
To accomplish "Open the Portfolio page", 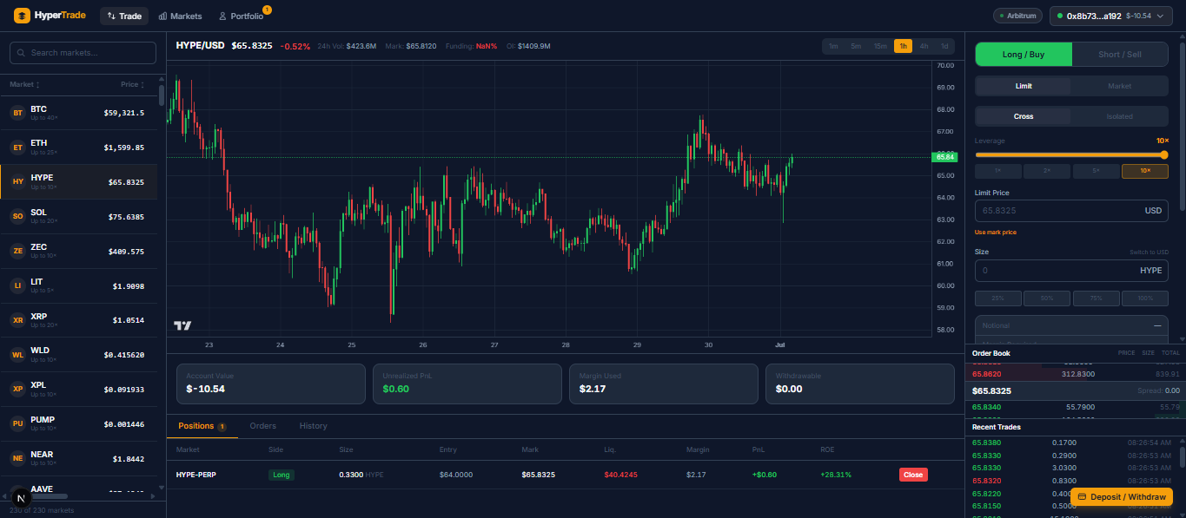I will 242,16.
